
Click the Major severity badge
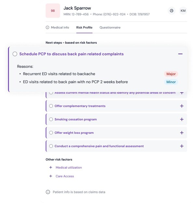[x=171, y=74]
